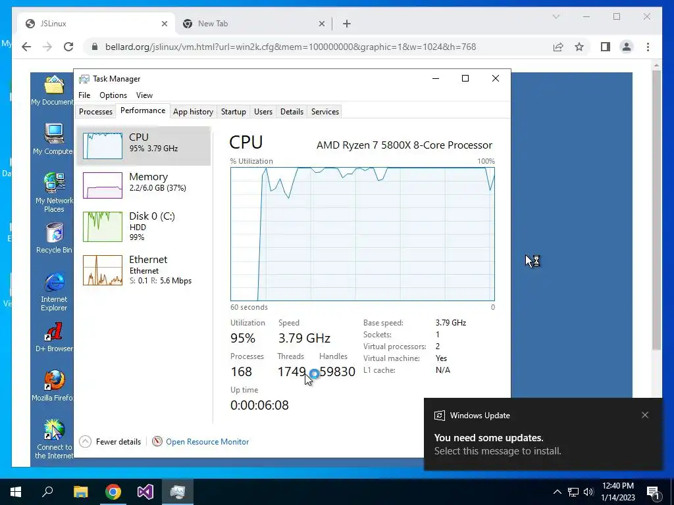Click the Chrome forward arrow

[47, 47]
